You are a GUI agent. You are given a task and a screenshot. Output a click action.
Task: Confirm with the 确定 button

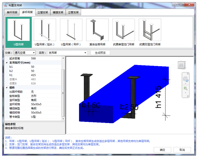click(163, 150)
